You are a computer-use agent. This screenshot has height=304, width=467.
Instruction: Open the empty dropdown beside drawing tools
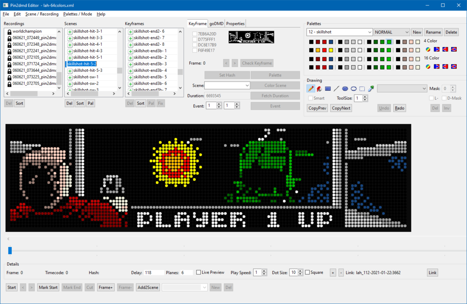402,89
